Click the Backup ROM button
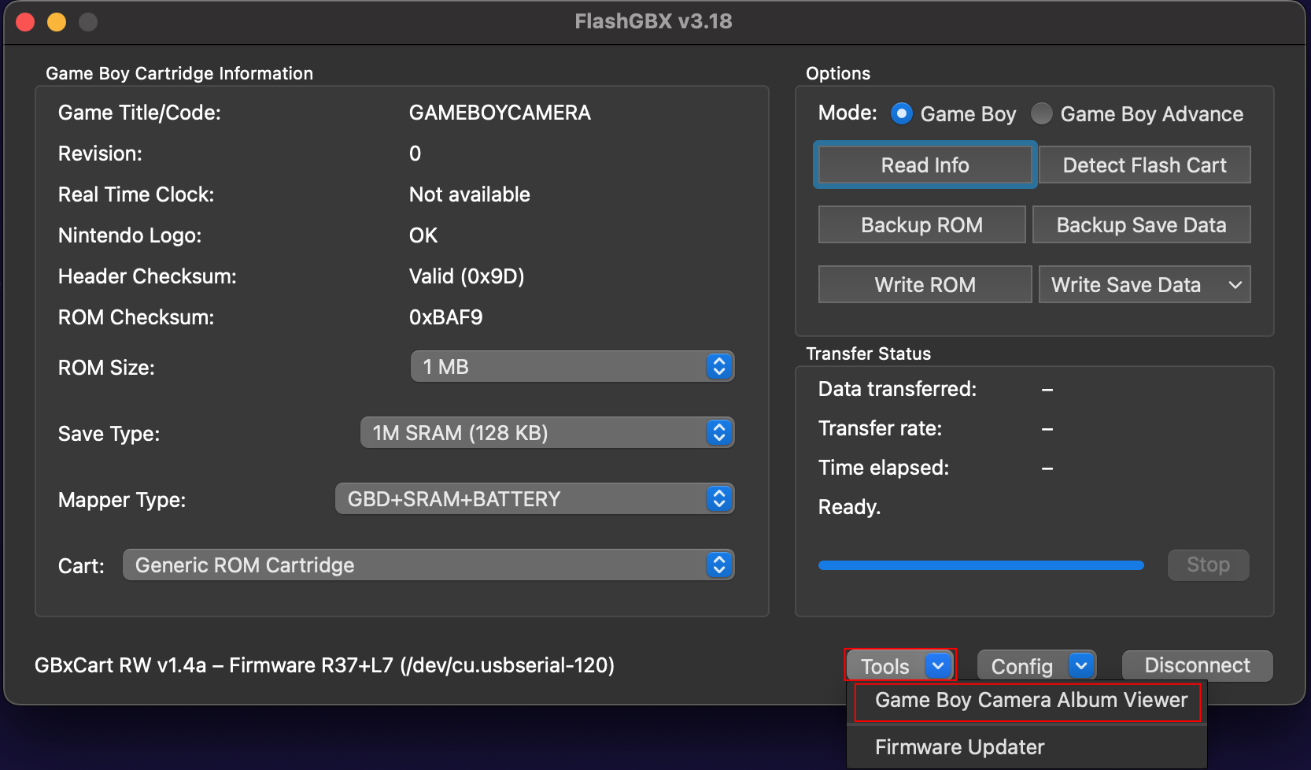The height and width of the screenshot is (770, 1311). click(x=921, y=225)
